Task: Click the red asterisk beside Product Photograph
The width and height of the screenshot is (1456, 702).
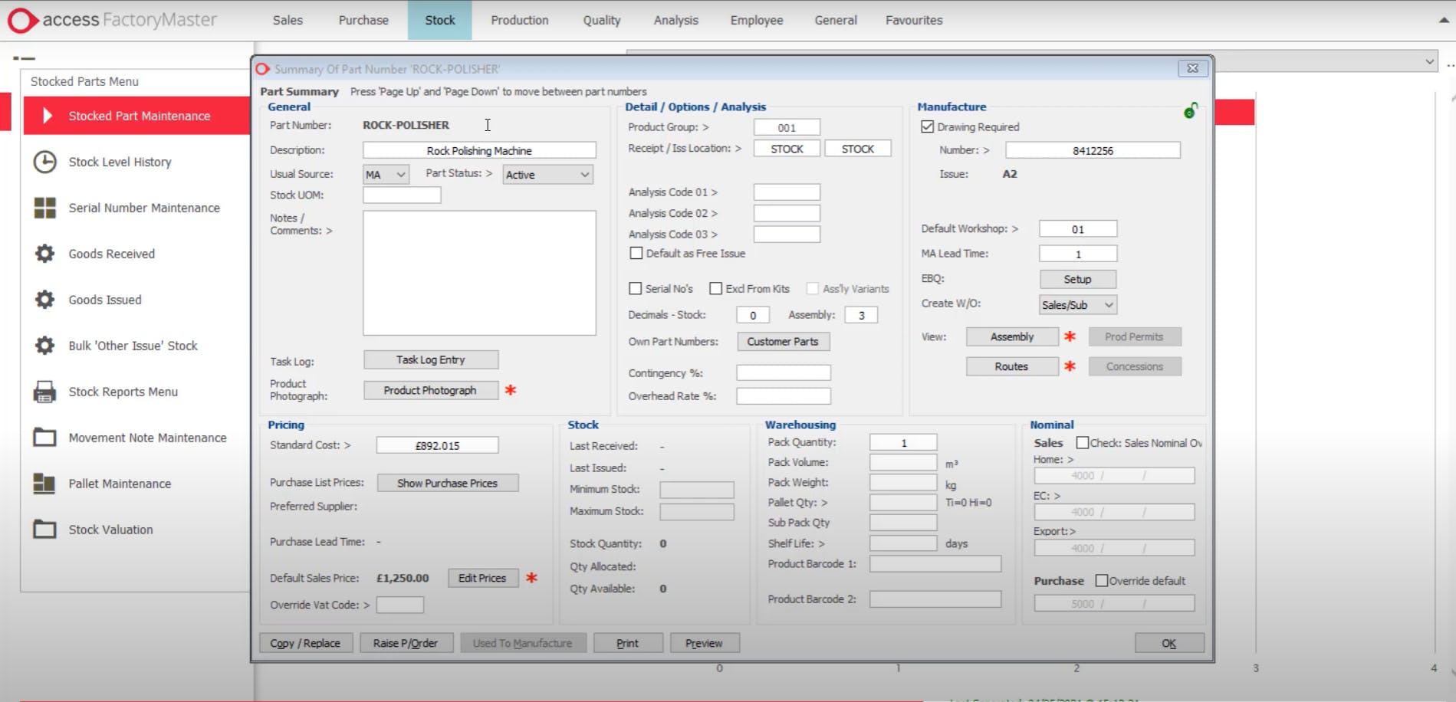Action: (511, 390)
